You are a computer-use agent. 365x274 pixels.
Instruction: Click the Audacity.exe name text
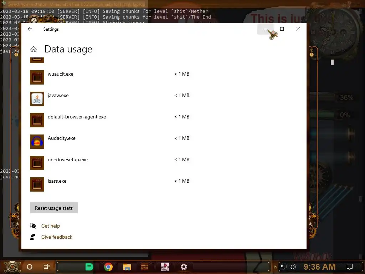(62, 138)
